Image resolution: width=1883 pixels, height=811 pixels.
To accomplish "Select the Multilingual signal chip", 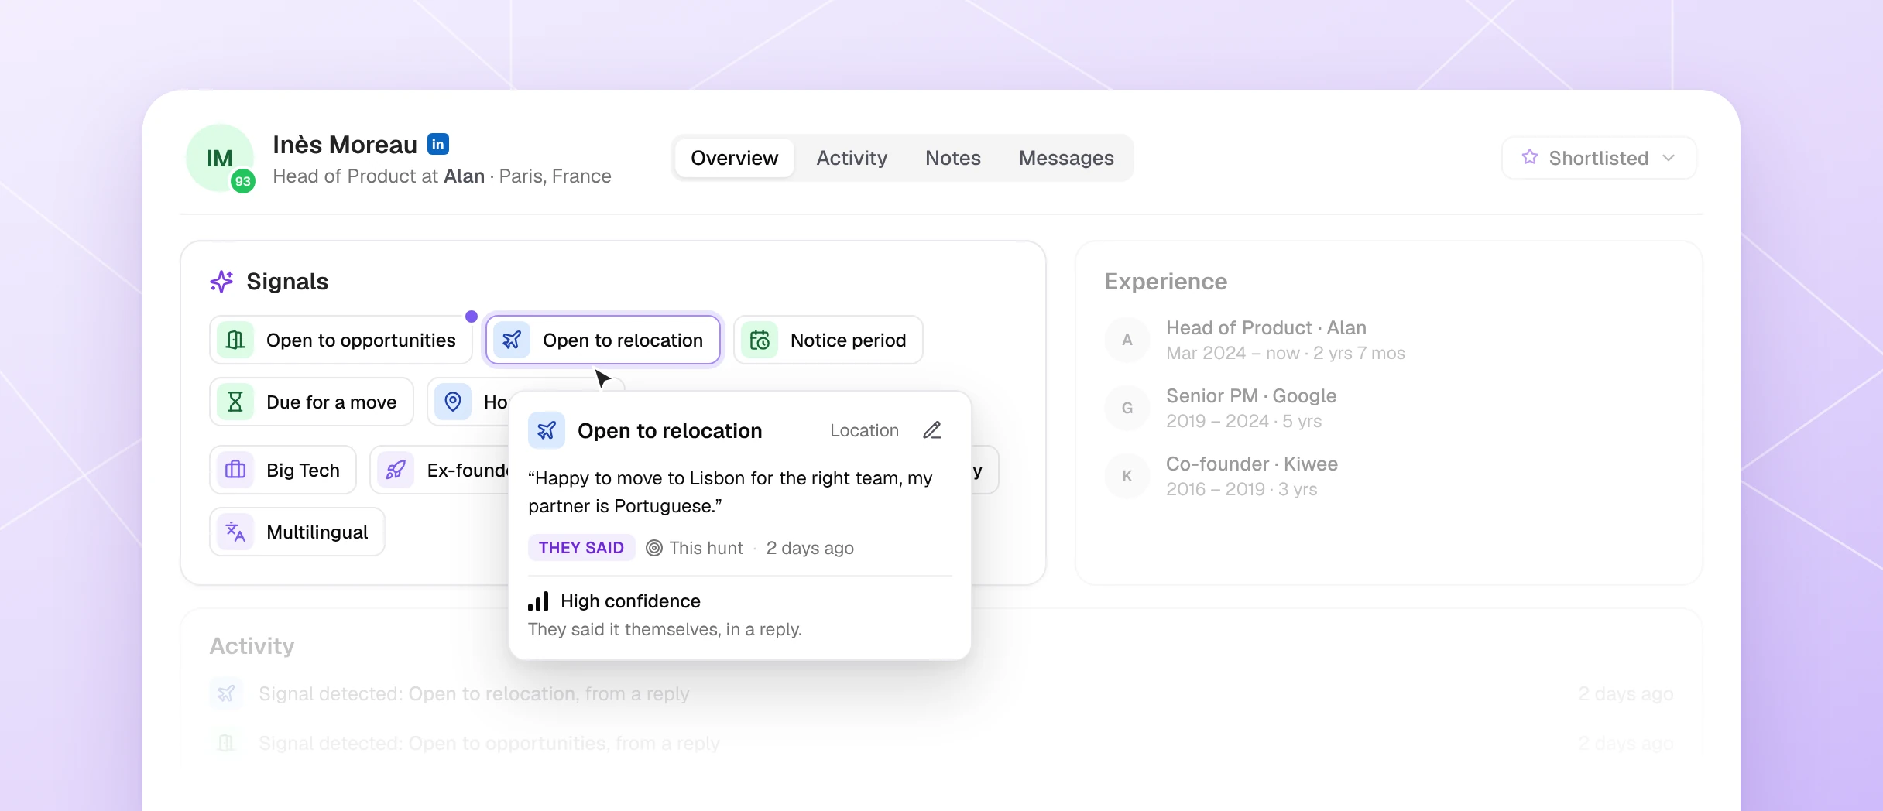I will (x=297, y=532).
